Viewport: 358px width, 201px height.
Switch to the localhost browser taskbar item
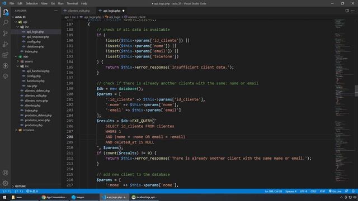[x=144, y=197]
